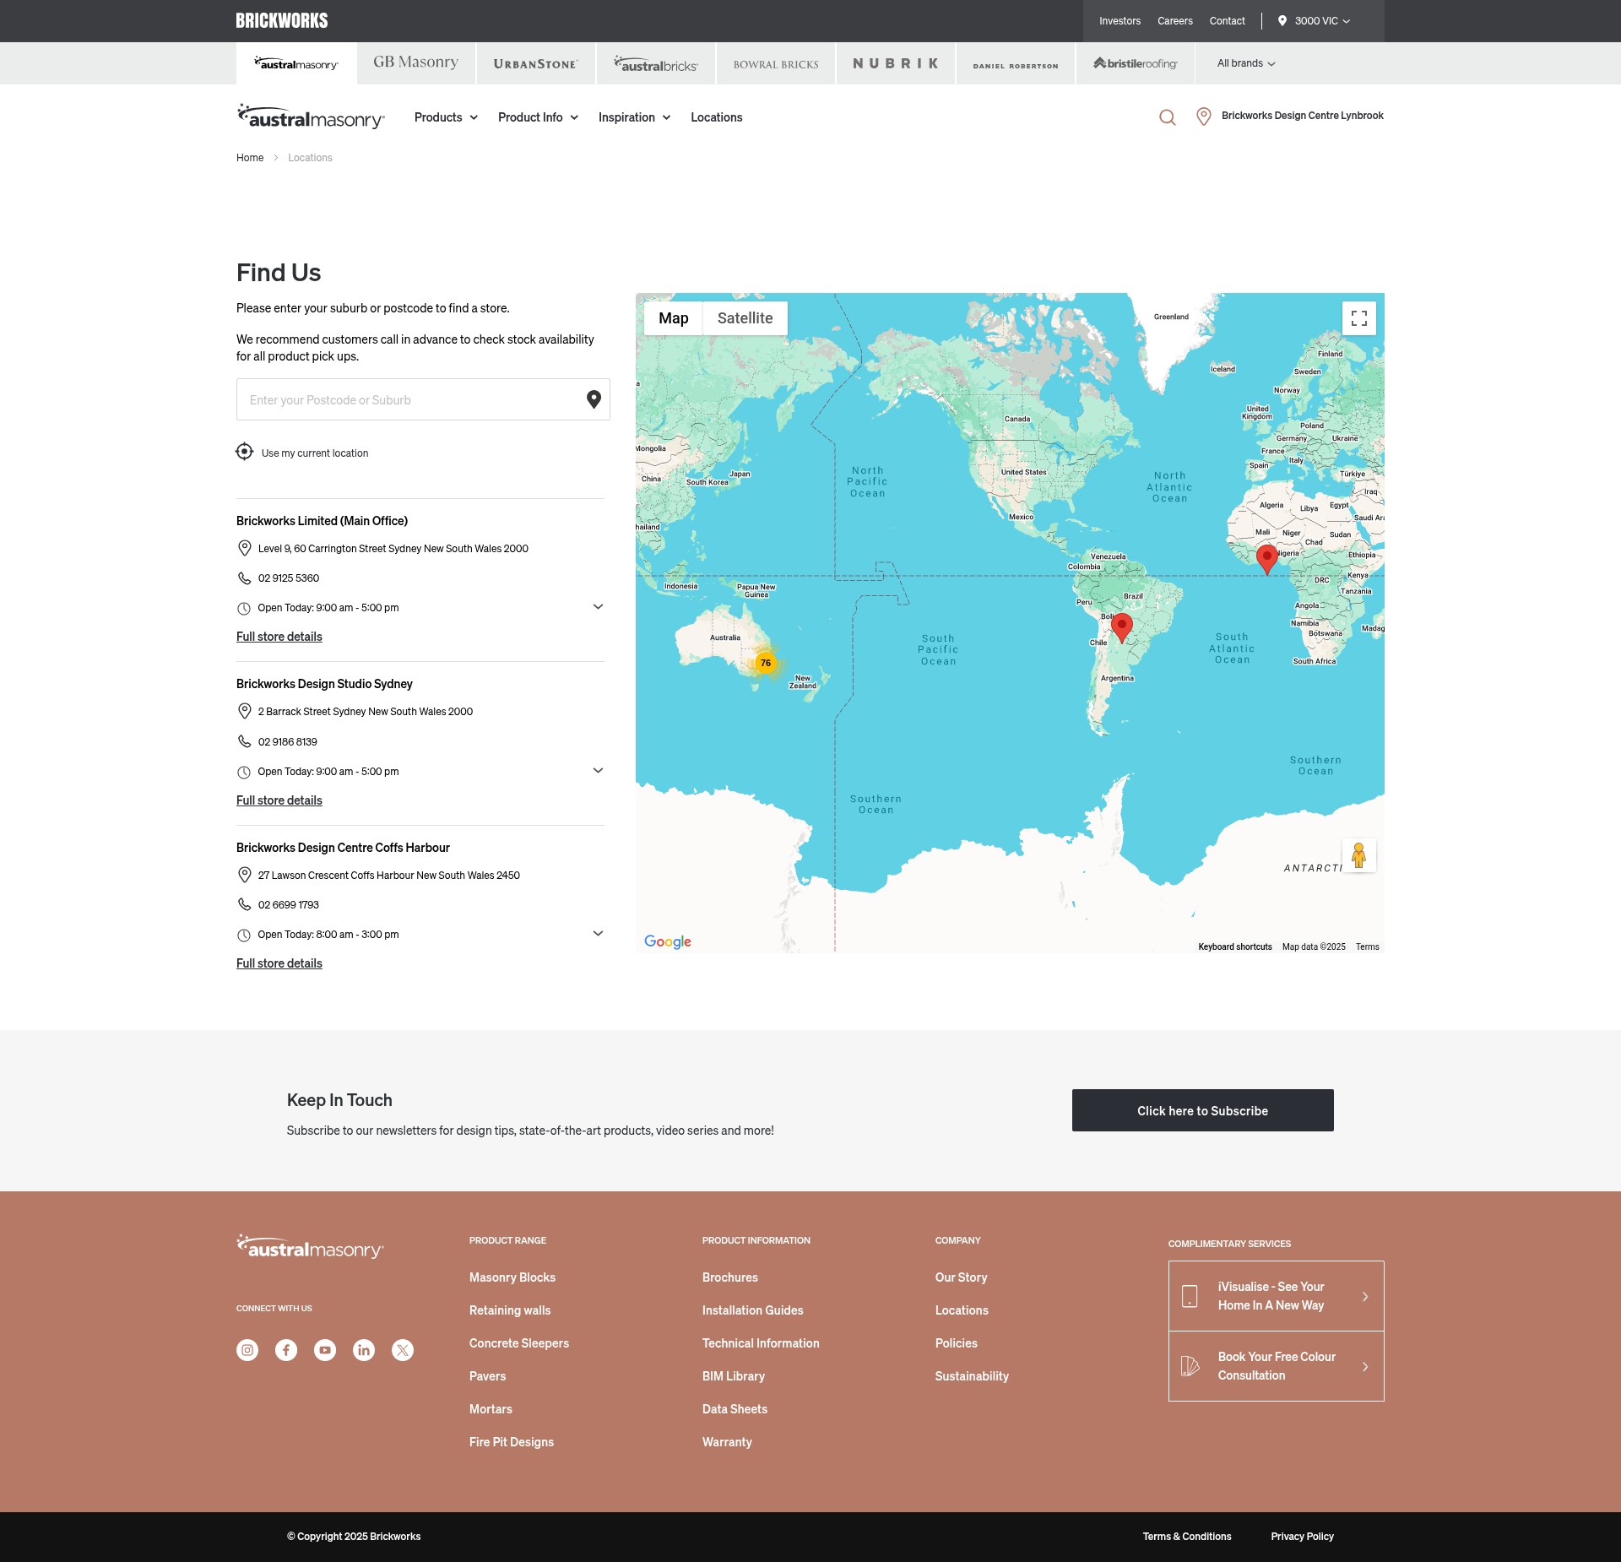Click the Austral Masonry logo in footer
This screenshot has height=1562, width=1621.
pyautogui.click(x=310, y=1247)
